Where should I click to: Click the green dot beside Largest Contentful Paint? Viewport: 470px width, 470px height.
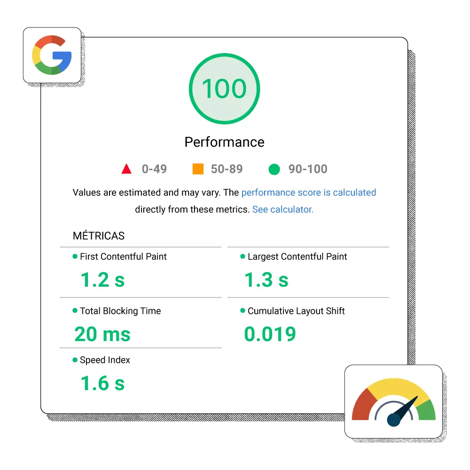point(243,257)
